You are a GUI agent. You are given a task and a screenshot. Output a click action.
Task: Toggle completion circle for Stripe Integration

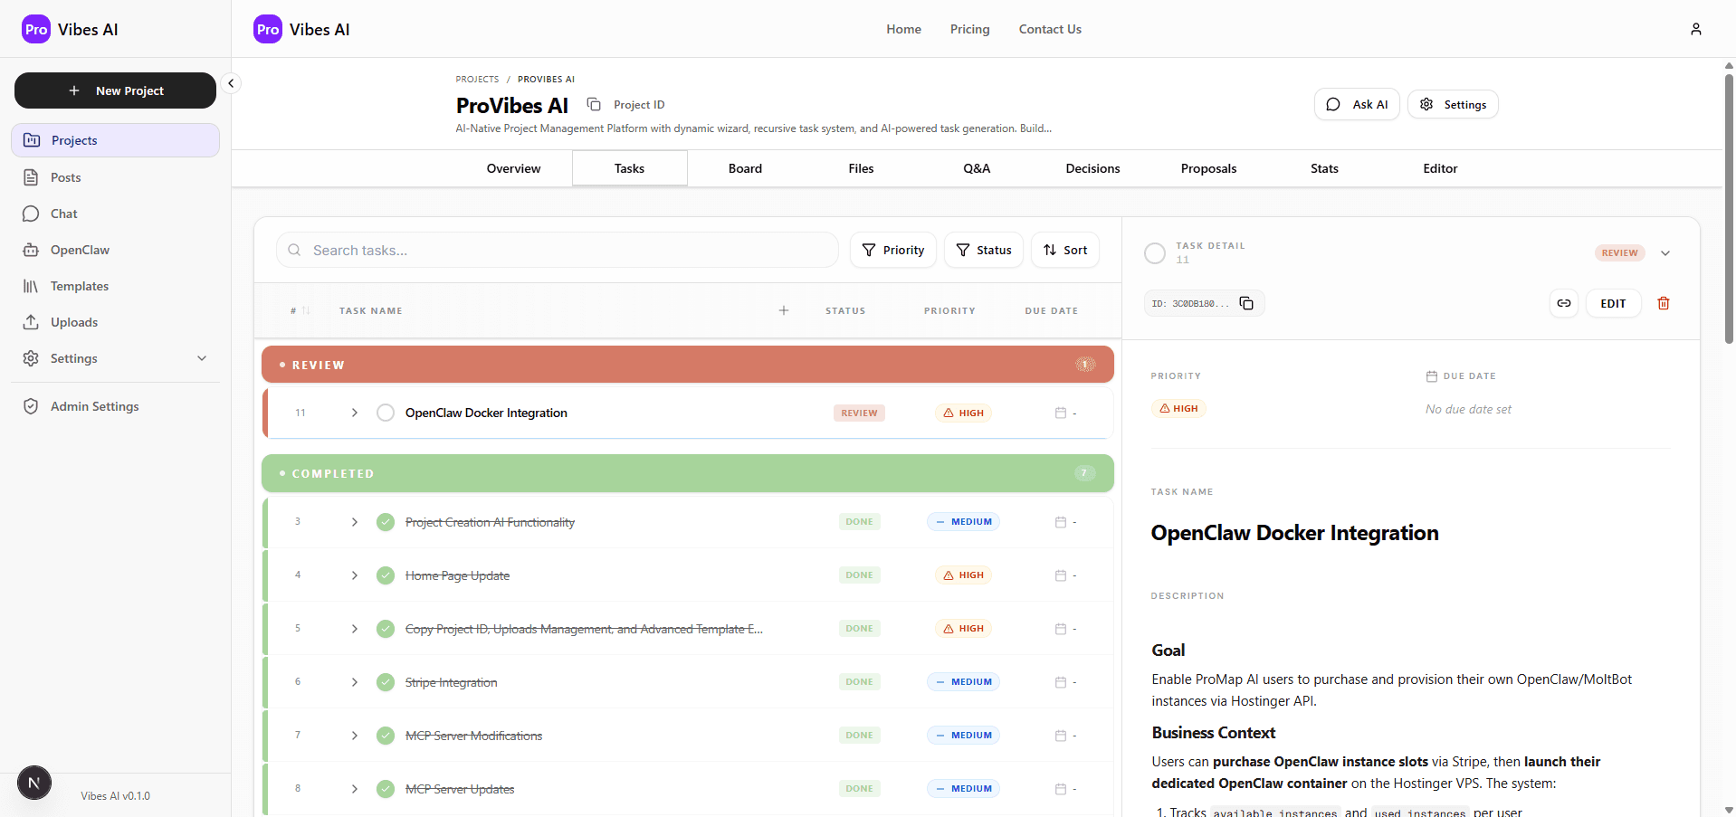click(385, 681)
